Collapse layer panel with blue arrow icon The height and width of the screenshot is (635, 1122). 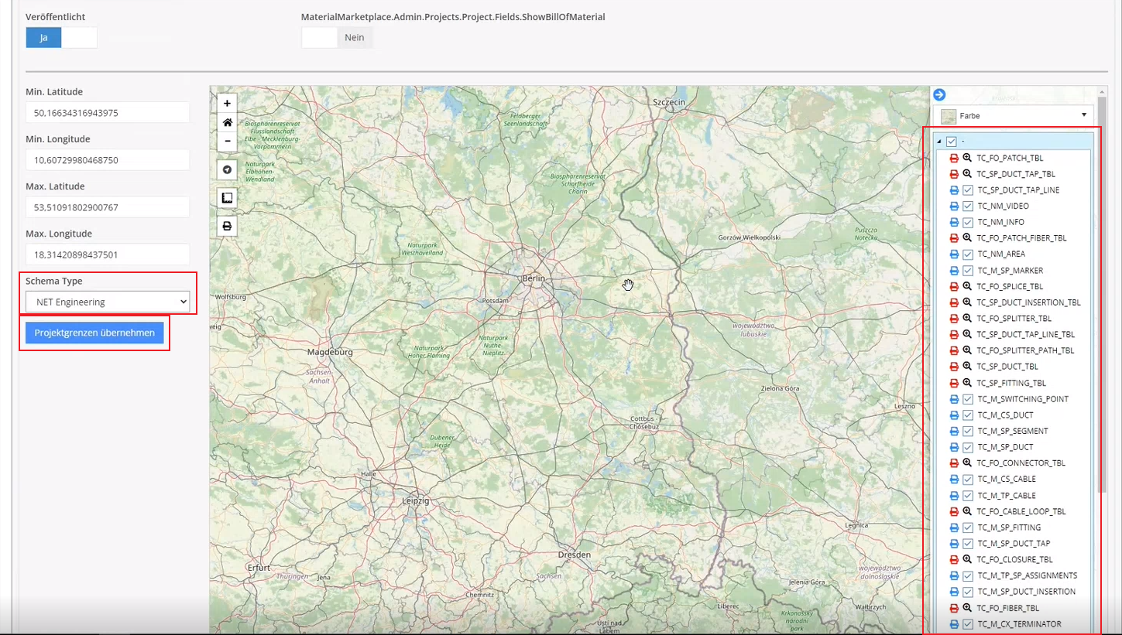(x=939, y=94)
